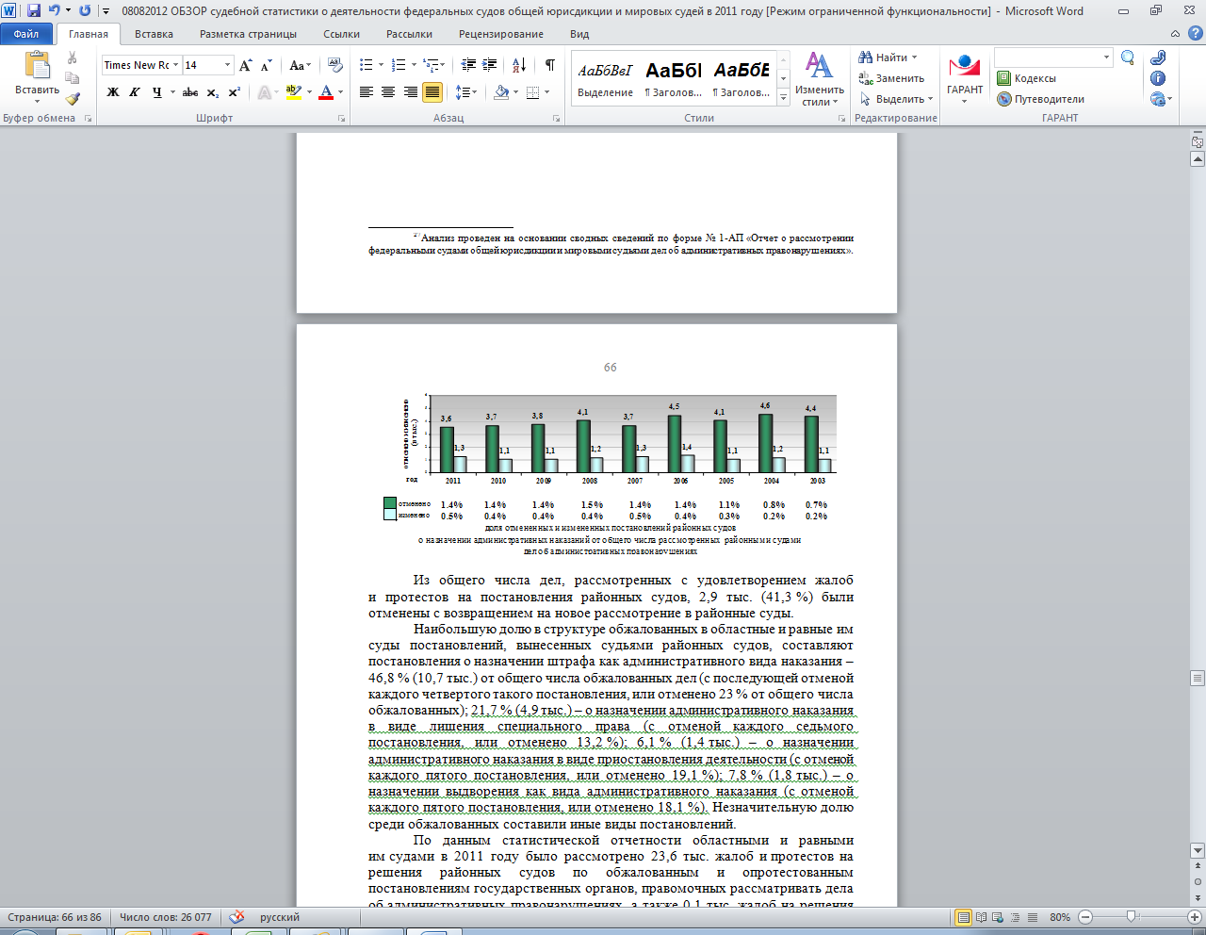Click the Заменить button

click(891, 78)
